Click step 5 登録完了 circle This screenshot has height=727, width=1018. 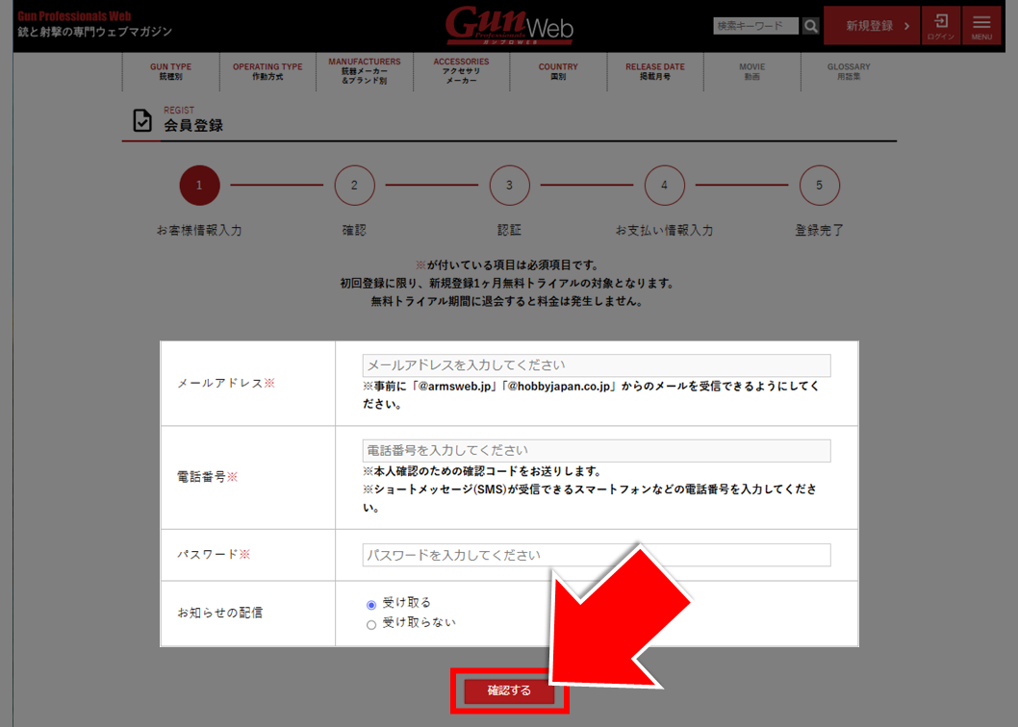point(819,186)
